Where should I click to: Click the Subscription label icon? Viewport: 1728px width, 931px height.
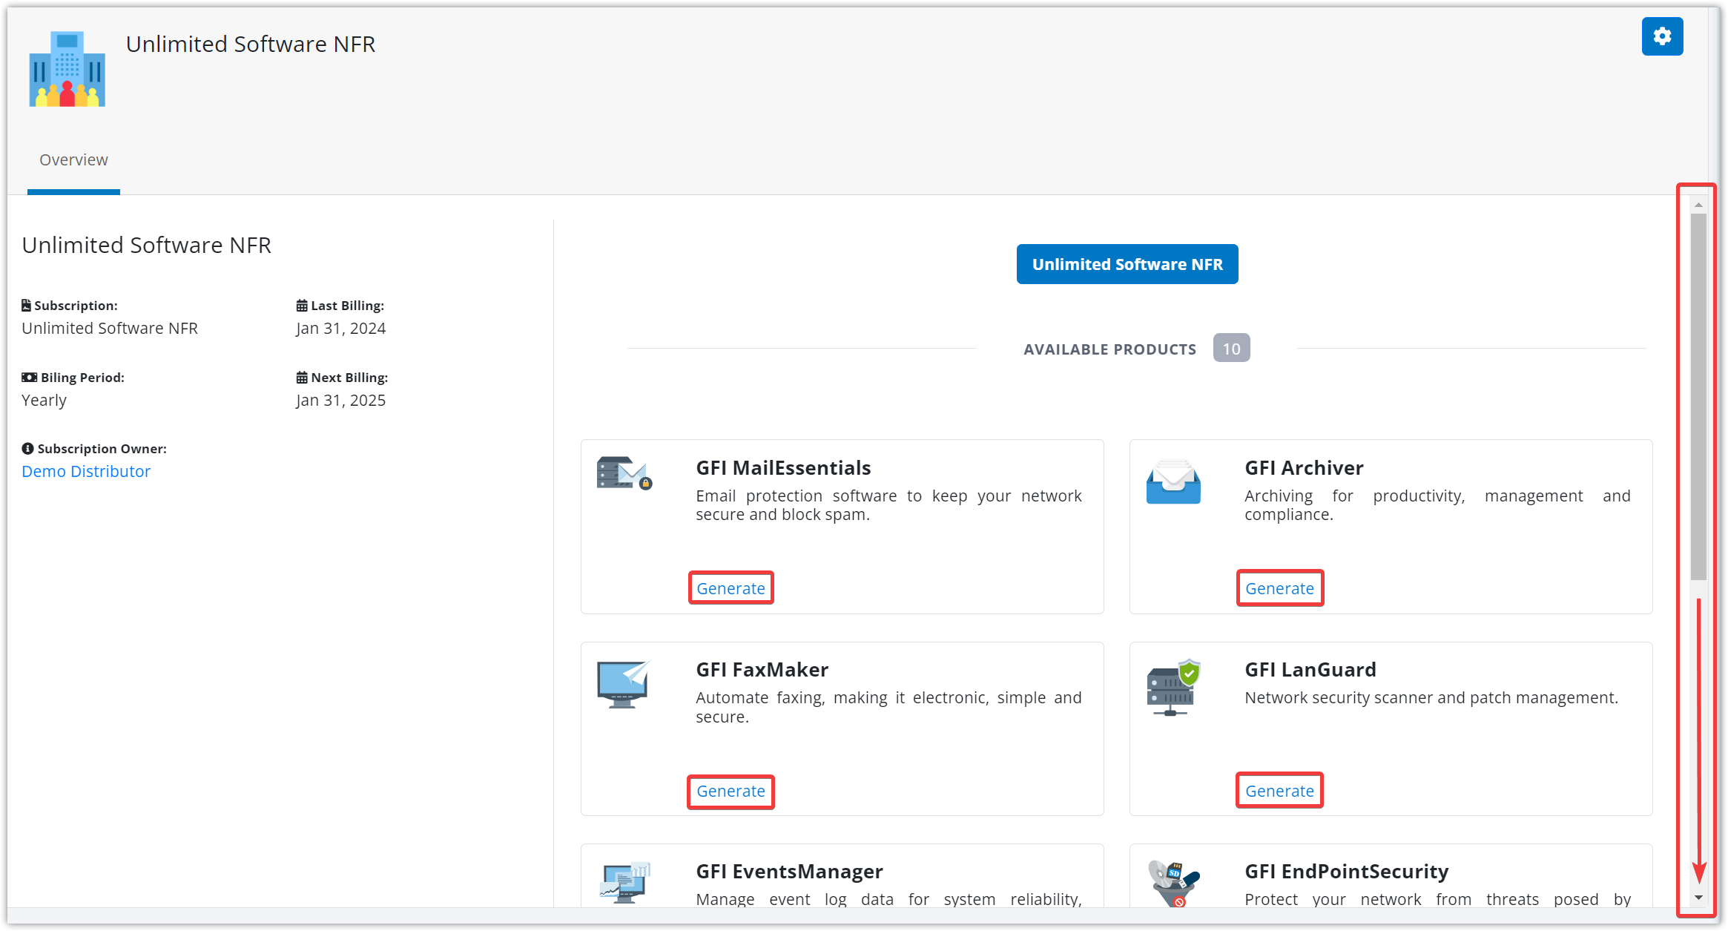26,305
